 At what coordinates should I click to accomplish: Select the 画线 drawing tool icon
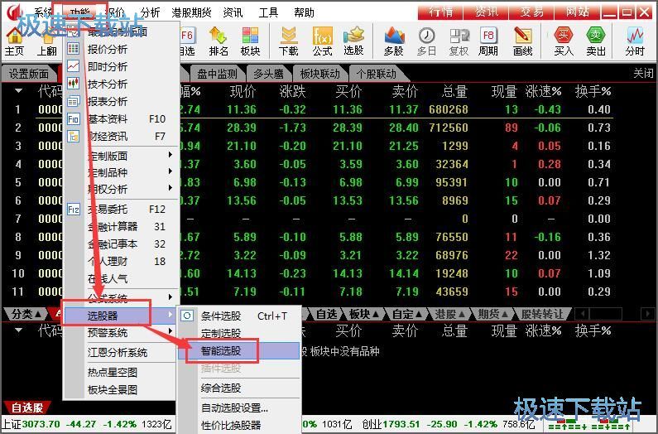522,41
